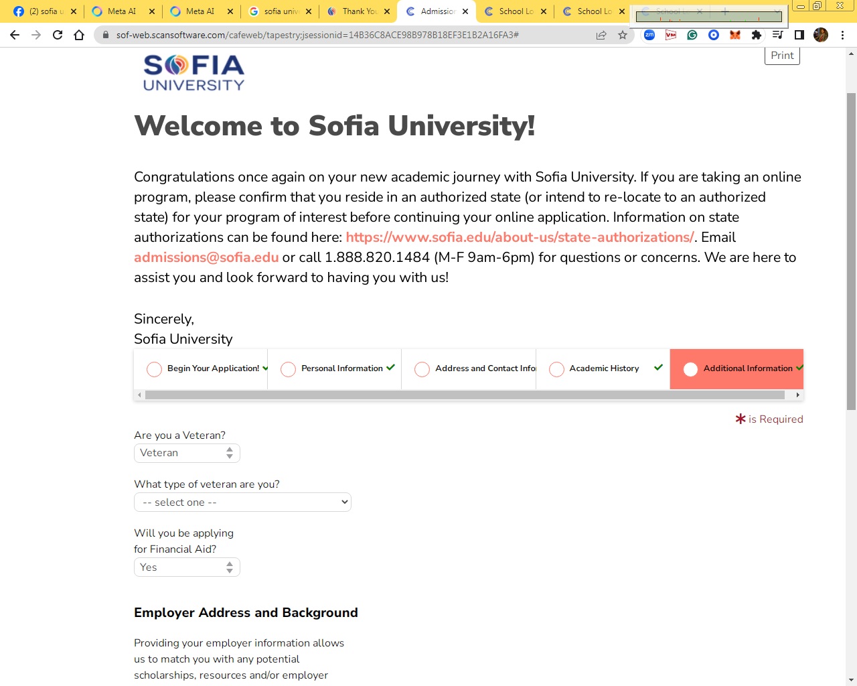Open the Grammarly extension icon

click(x=692, y=35)
